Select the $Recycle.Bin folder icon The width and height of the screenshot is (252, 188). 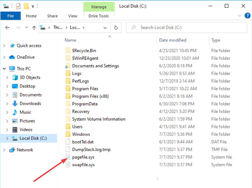pyautogui.click(x=68, y=50)
